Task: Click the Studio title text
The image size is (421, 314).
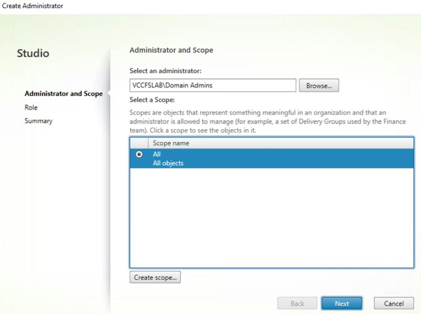Action: [x=33, y=53]
